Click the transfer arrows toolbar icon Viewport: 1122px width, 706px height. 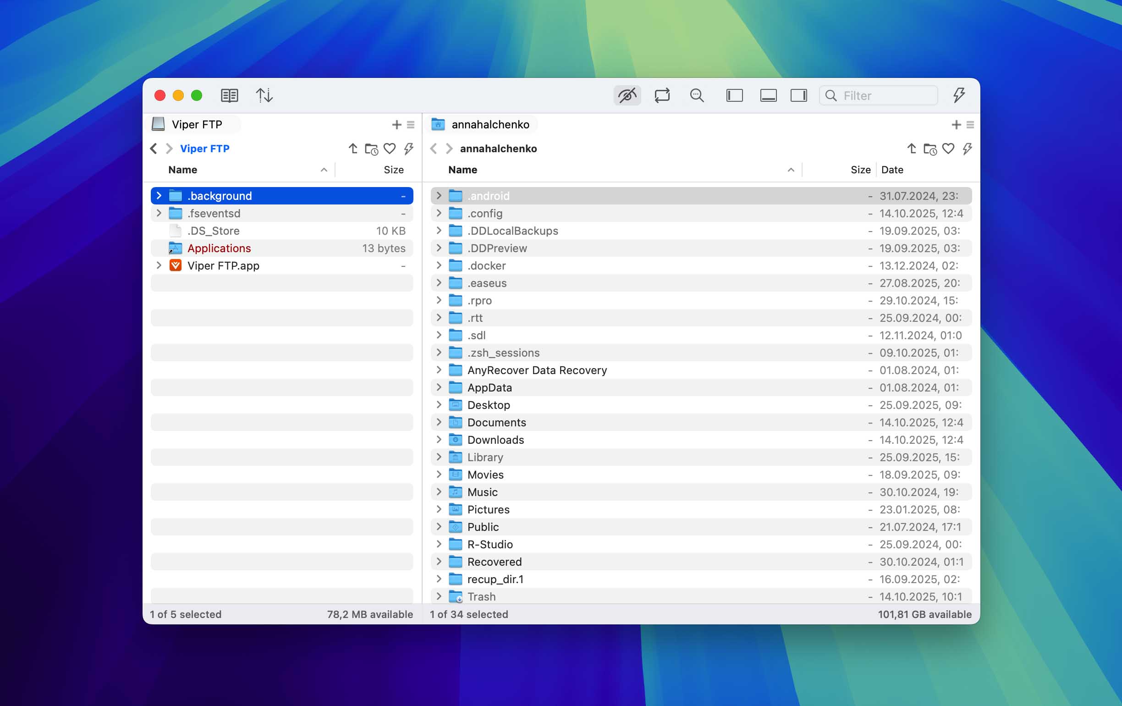(264, 95)
